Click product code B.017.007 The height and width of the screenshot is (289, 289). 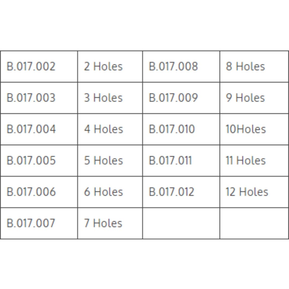(31, 223)
